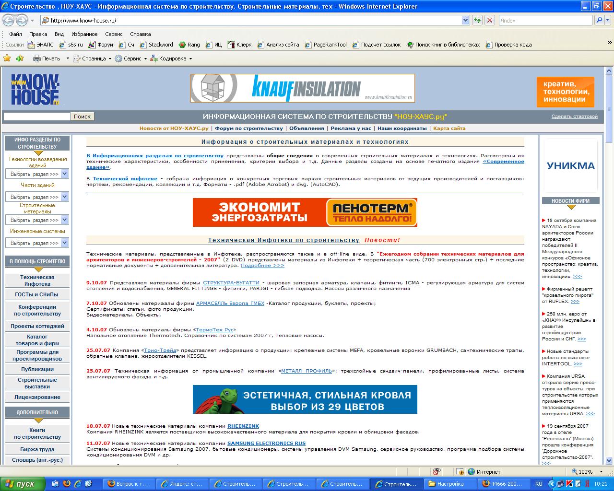Screen dimensions: 614x491
Task: Switch to Вопрос к т... taskbar window
Action: pyautogui.click(x=130, y=484)
